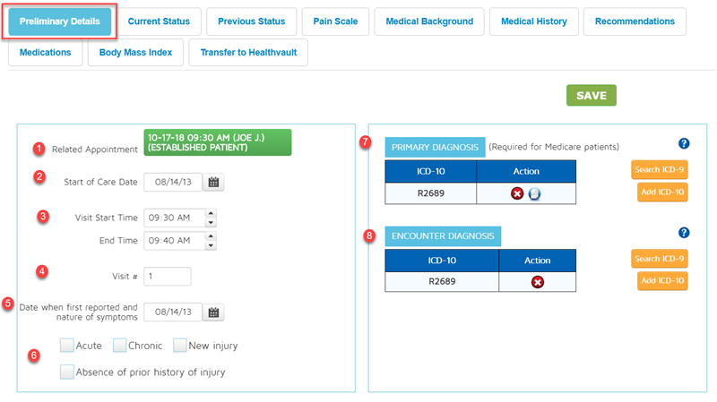Decrease the End Time with the down arrow

[211, 244]
